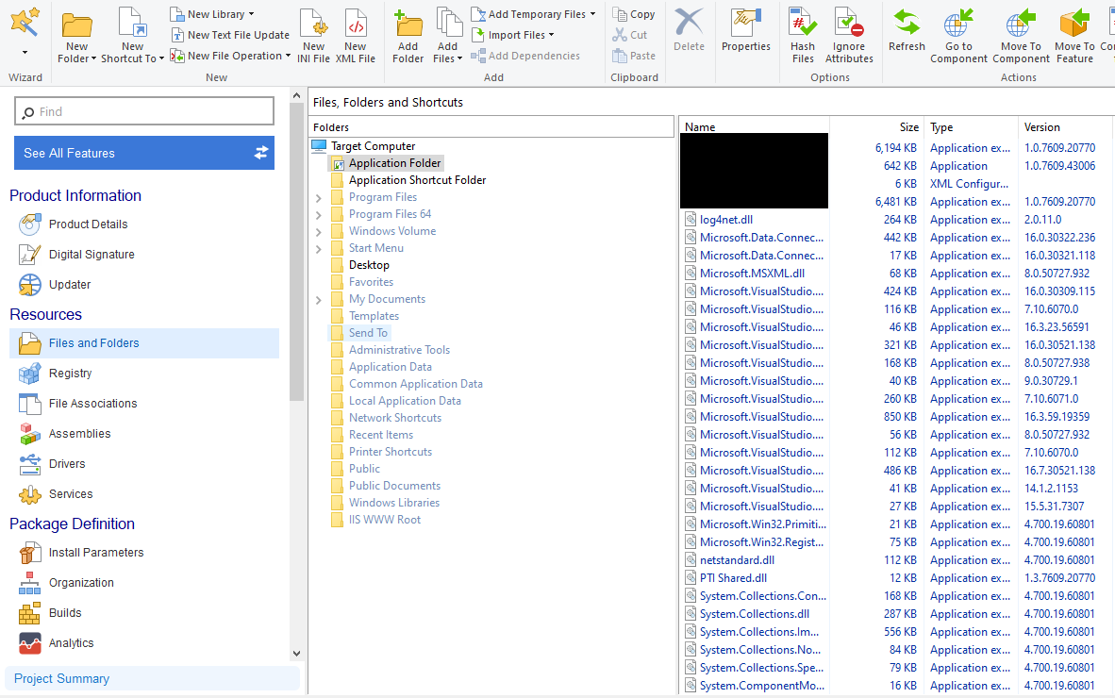Click the New INI File icon
This screenshot has width=1115, height=698.
[x=313, y=22]
